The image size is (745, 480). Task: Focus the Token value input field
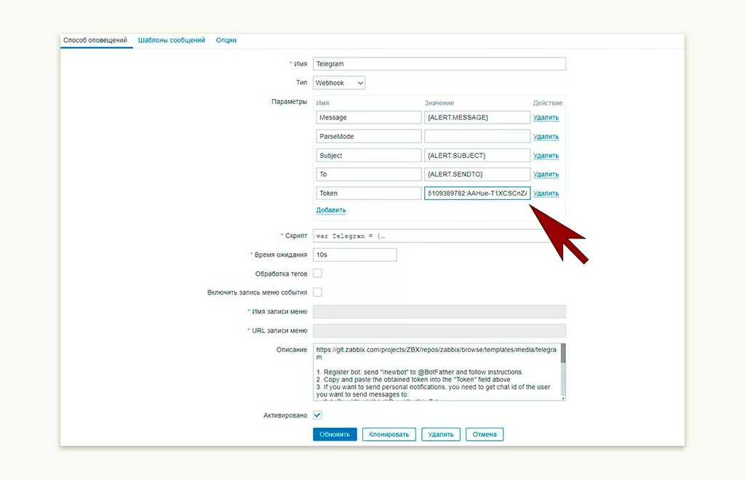click(477, 193)
